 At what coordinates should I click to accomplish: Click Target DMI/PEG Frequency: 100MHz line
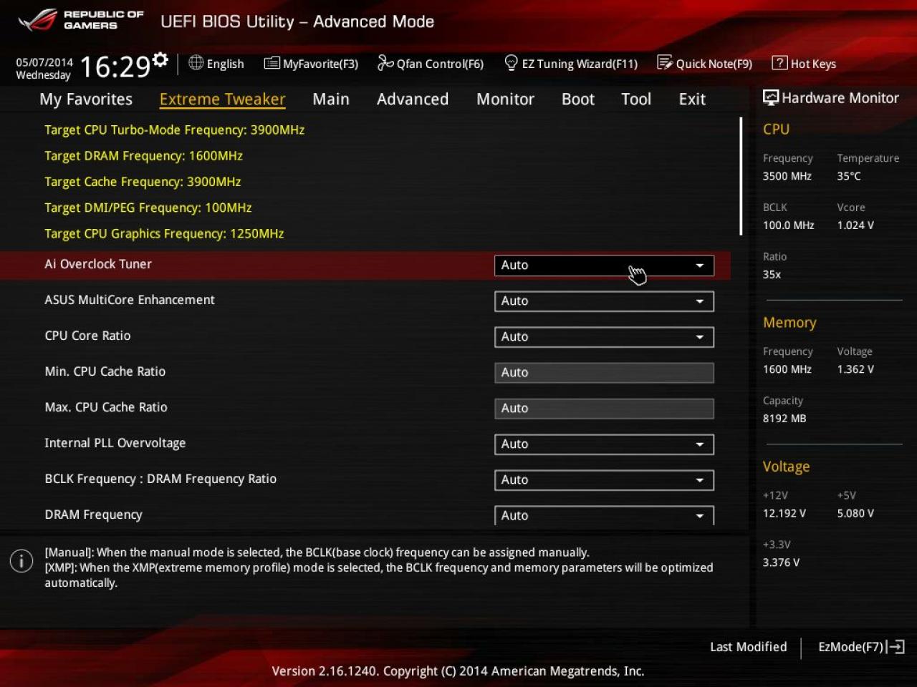pos(148,208)
